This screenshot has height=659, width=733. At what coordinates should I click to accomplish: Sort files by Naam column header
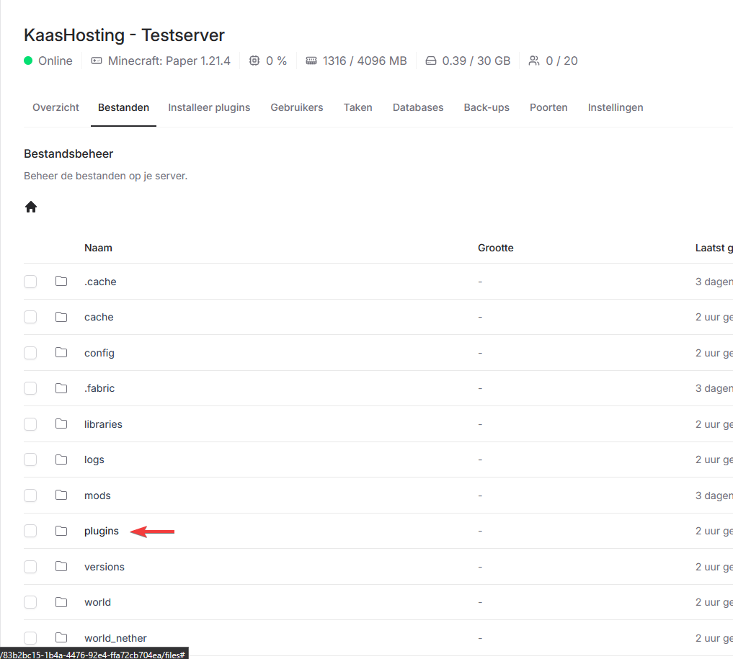point(98,248)
